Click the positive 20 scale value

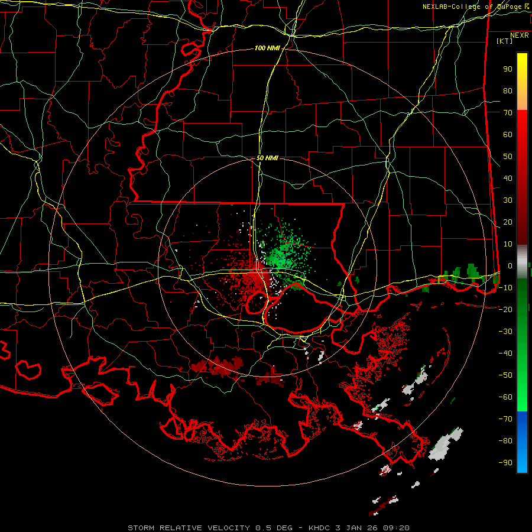click(x=508, y=222)
